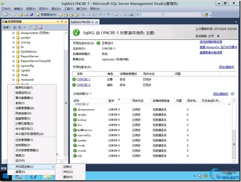This screenshot has height=182, width=241.
Task: Pause auto refresh next to 自动刷新: 打开
Action: point(218,36)
